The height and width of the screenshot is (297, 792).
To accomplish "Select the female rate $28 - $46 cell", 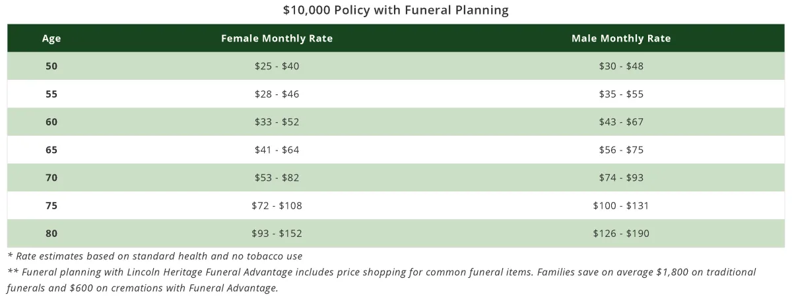I will click(277, 94).
